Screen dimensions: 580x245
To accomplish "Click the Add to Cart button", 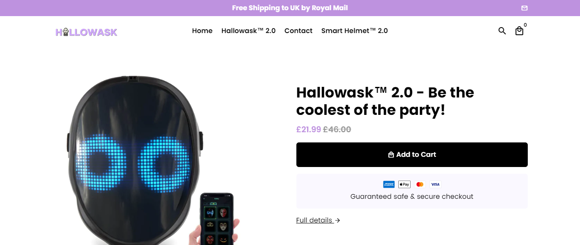I will (412, 155).
